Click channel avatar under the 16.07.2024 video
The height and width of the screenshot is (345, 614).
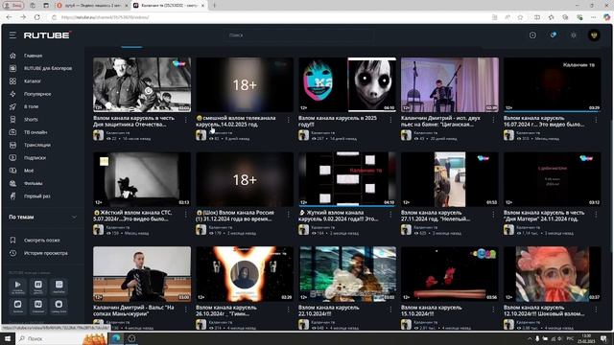[508, 135]
